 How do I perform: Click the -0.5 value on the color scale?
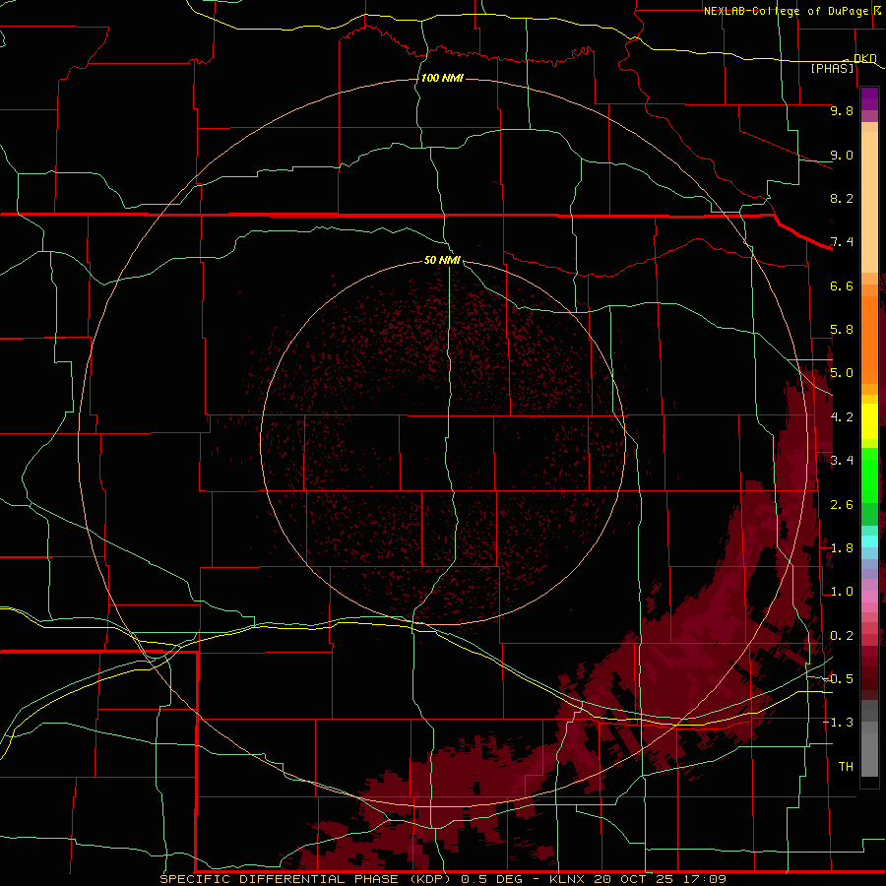[x=838, y=679]
